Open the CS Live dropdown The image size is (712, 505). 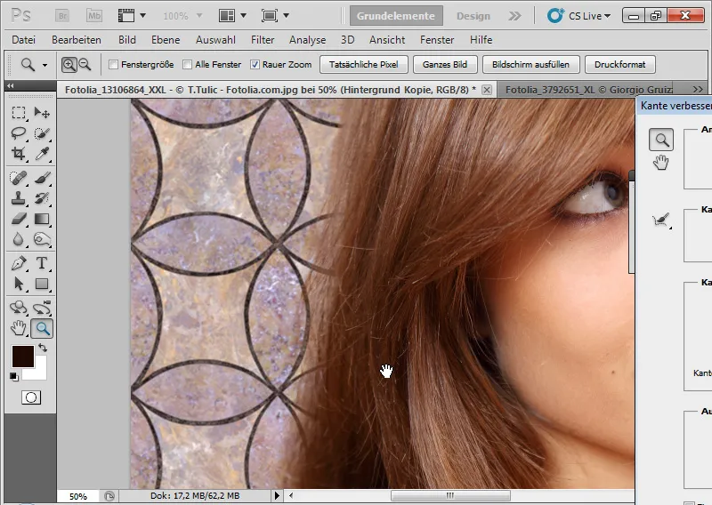579,16
